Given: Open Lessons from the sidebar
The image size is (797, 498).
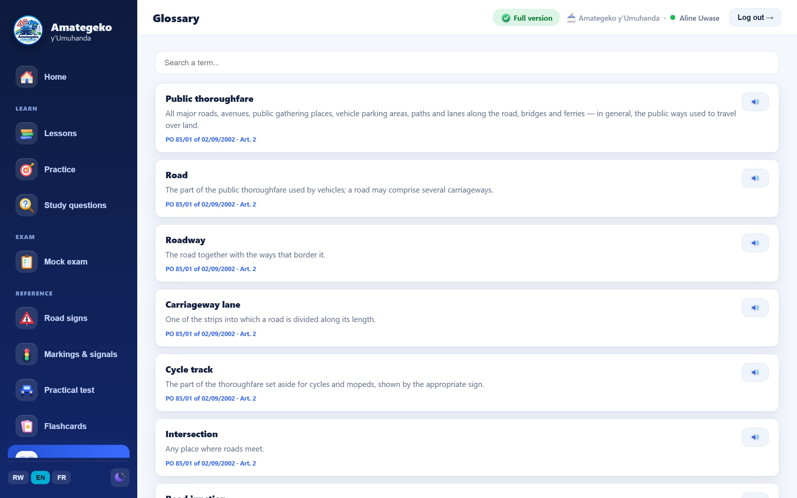Looking at the screenshot, I should point(69,134).
